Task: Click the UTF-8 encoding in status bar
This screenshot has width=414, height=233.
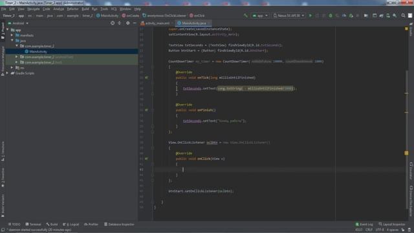Action: (380, 230)
